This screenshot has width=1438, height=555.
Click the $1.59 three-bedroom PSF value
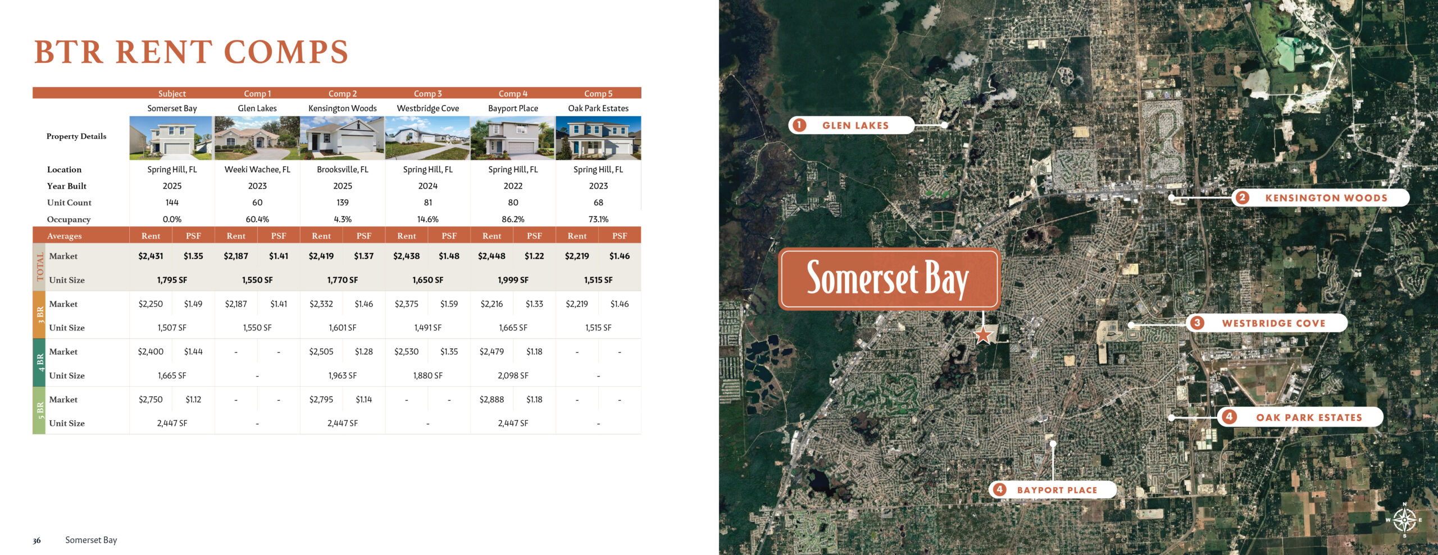[x=449, y=304]
